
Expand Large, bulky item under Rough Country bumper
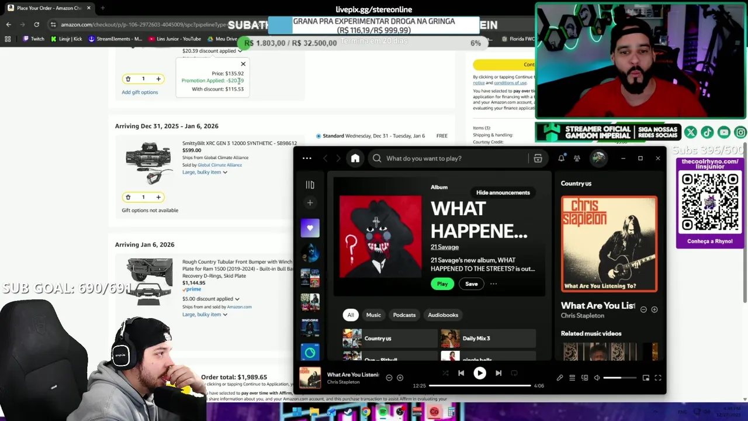(205, 314)
